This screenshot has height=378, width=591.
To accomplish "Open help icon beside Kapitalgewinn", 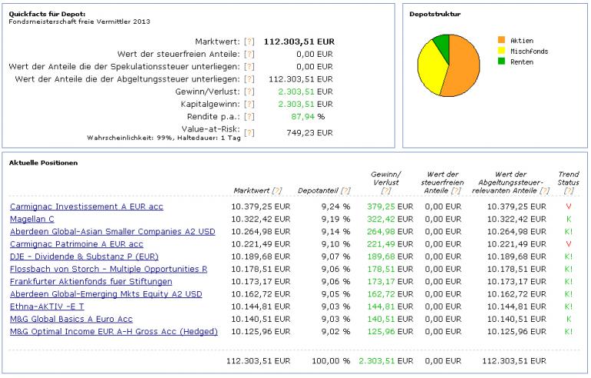I will pos(249,104).
